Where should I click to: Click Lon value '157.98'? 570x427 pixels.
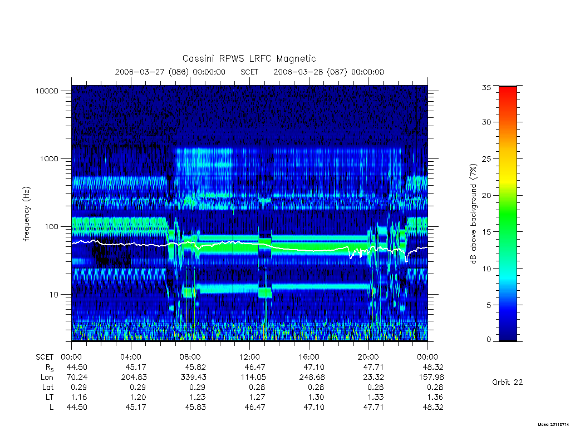click(431, 378)
